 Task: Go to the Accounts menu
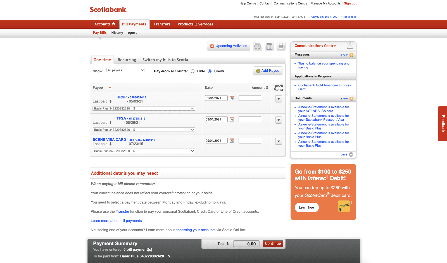105,24
